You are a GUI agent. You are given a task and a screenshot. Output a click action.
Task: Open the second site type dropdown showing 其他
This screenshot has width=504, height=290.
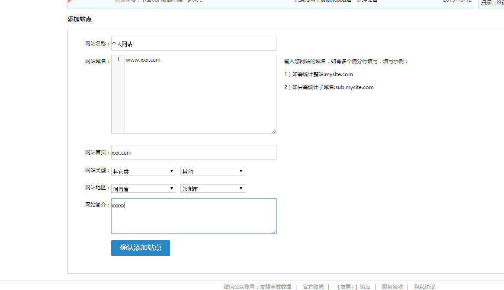[212, 171]
